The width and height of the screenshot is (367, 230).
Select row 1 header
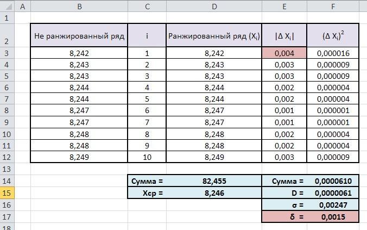tap(7, 17)
